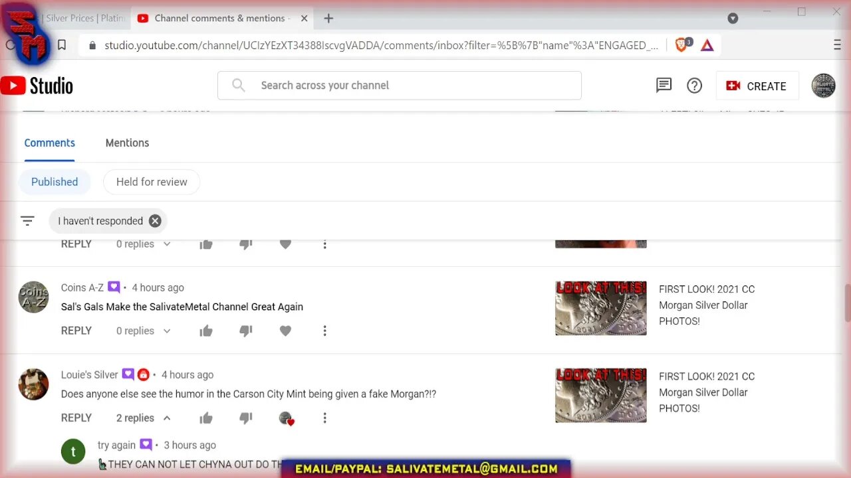
Task: Click the 'Sal's Gals Make the SalivateMetal' comment text
Action: pos(182,307)
